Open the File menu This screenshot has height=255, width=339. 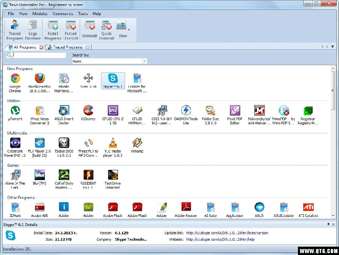click(x=11, y=14)
